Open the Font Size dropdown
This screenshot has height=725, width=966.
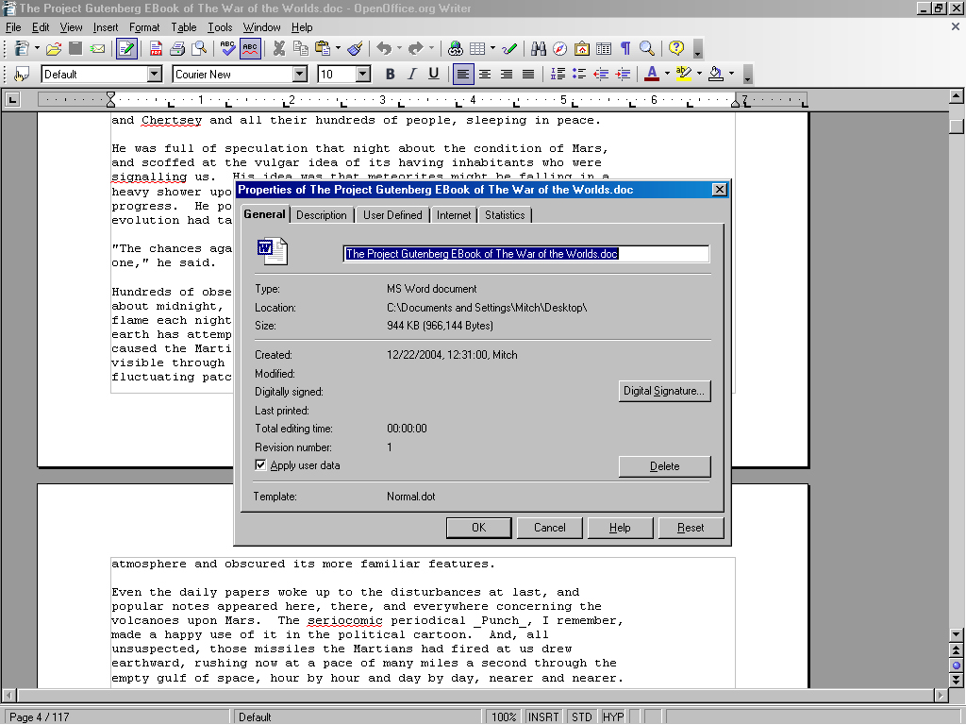[x=363, y=74]
